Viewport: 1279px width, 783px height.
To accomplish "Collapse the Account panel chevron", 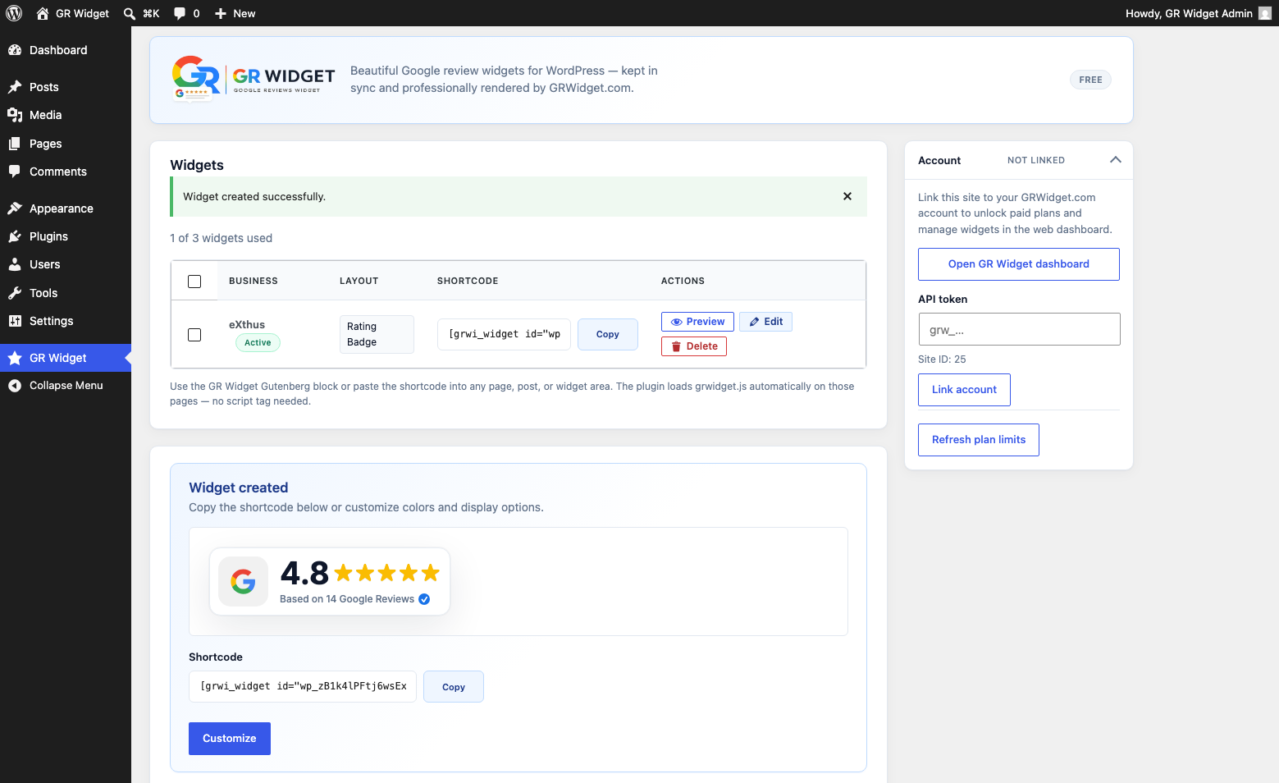I will [1115, 160].
